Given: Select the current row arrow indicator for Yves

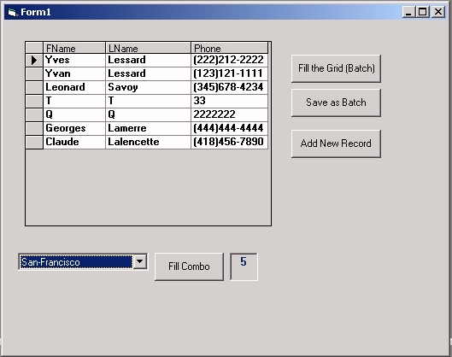Looking at the screenshot, I should point(34,61).
